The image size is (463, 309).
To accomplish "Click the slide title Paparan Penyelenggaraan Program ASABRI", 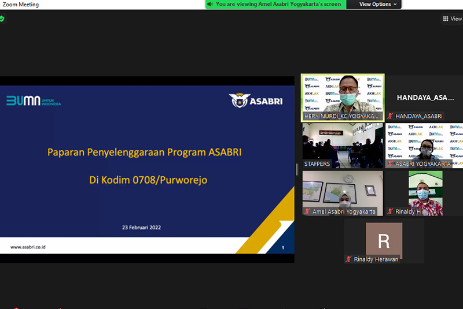I will 144,152.
